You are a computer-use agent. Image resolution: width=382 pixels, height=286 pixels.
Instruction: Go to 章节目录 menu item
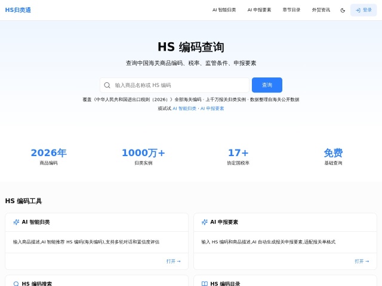pyautogui.click(x=291, y=10)
